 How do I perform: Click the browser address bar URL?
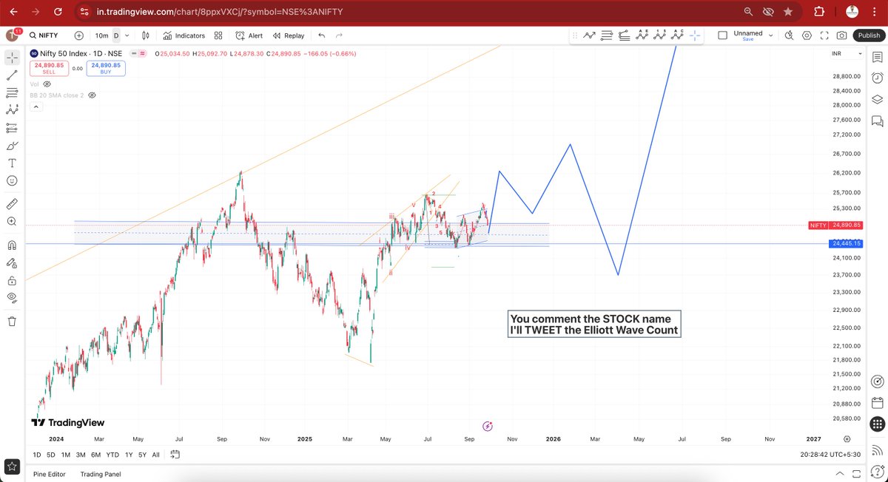pos(220,12)
